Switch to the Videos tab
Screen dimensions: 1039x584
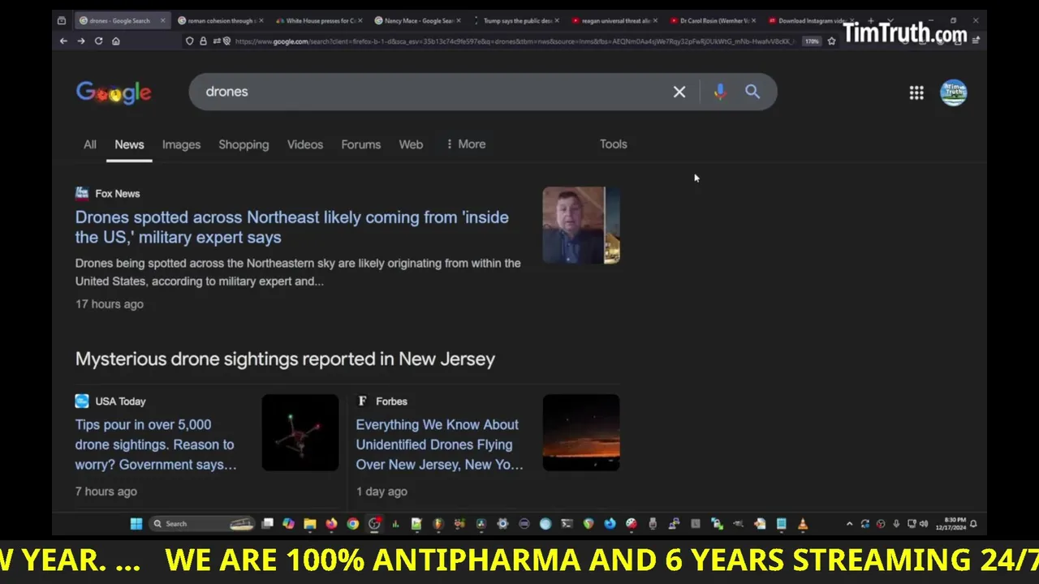305,144
